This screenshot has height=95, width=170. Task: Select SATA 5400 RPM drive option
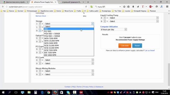(69, 43)
